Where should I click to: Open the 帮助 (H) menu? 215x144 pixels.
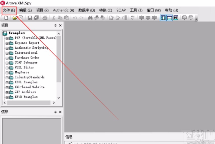click(172, 10)
